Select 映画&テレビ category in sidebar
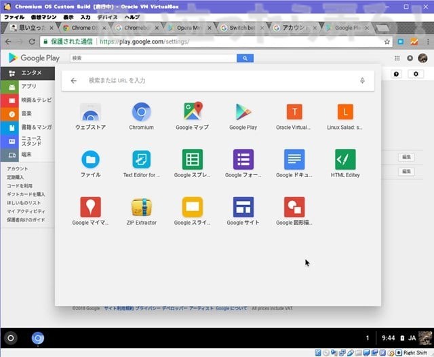434x357 pixels. (x=28, y=100)
